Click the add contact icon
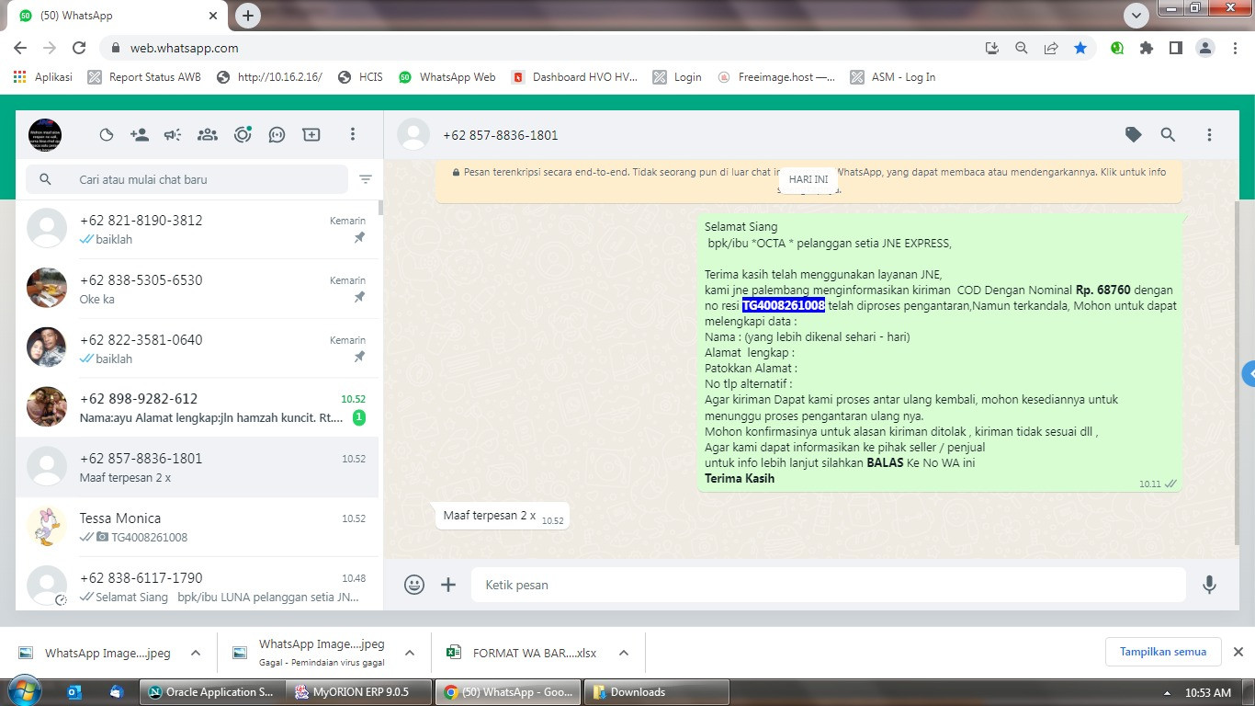The image size is (1255, 706). [140, 135]
